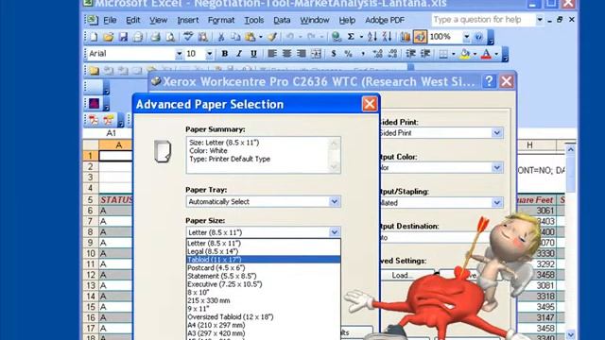Click the Sort Descending icon
Viewport: 605px width, 340px height.
point(387,37)
